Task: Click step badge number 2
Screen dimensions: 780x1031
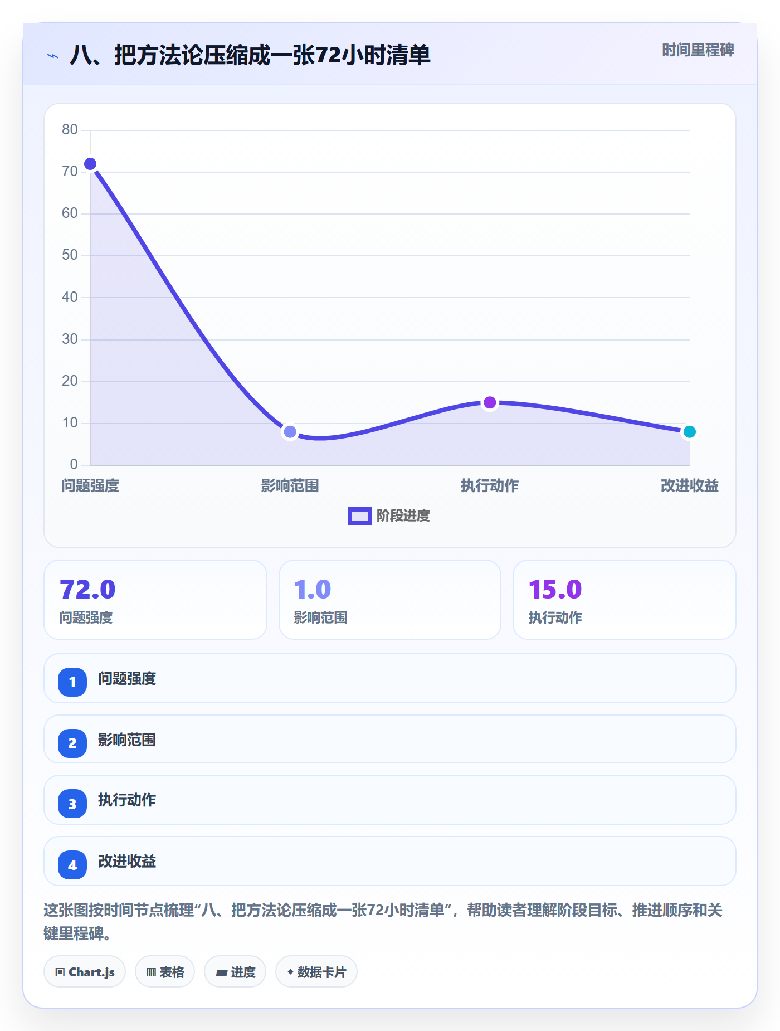Action: click(x=72, y=743)
